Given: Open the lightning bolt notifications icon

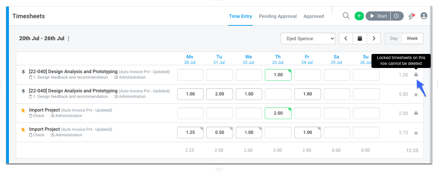Looking at the screenshot, I should pos(412,16).
